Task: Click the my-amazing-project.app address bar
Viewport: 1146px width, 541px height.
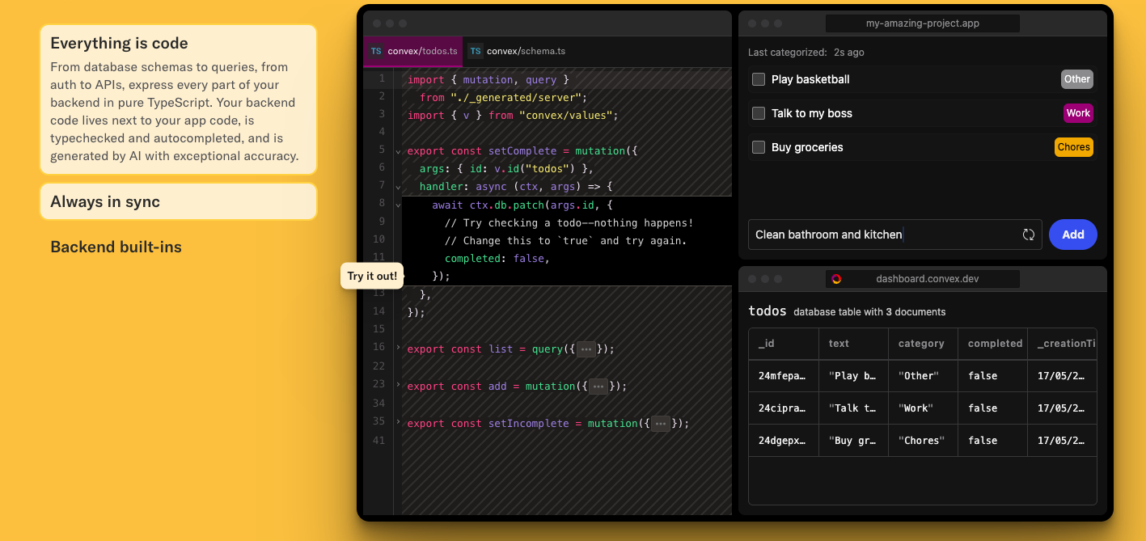Action: (922, 23)
